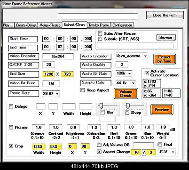Click the Sharp strength slider handle
The width and height of the screenshot is (189, 170).
coord(128,106)
